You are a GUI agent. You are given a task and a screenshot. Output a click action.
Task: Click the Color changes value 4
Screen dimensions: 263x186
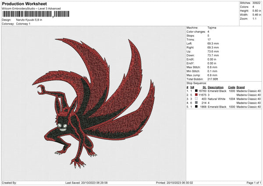tap(208, 32)
